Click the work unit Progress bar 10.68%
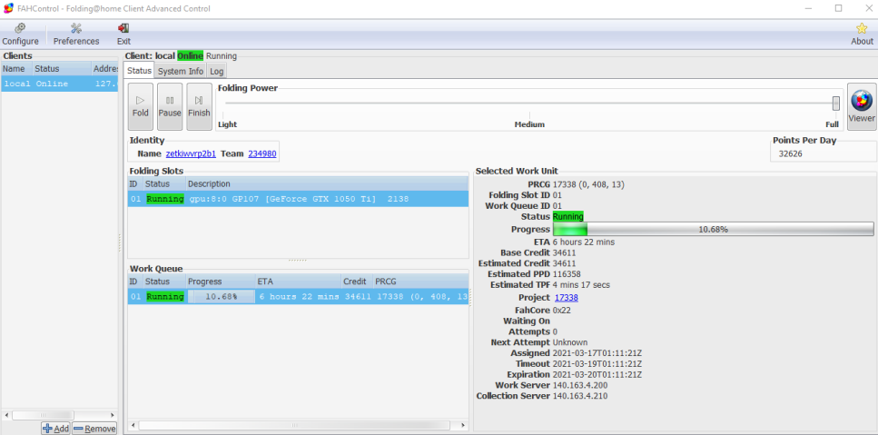The height and width of the screenshot is (435, 878). (x=713, y=229)
